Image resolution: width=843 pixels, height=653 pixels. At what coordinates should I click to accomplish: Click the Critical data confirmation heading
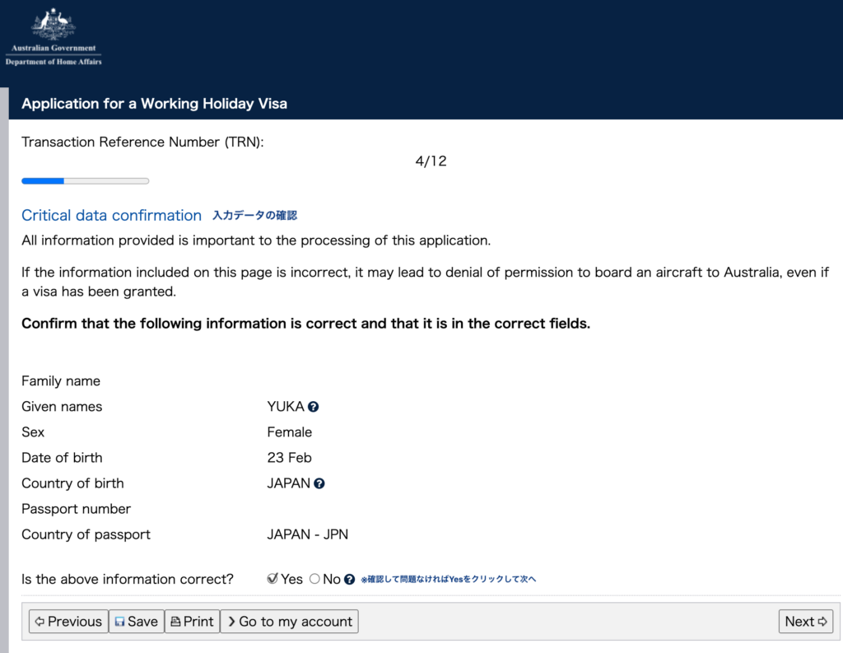(111, 216)
